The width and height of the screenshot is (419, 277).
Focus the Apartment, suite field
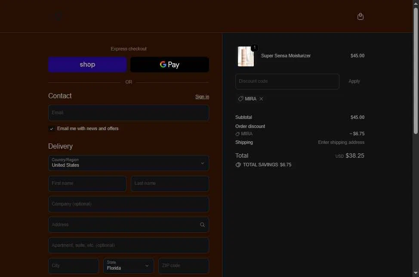129,245
